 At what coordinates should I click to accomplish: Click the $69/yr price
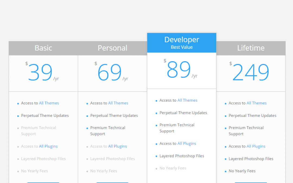click(x=110, y=73)
